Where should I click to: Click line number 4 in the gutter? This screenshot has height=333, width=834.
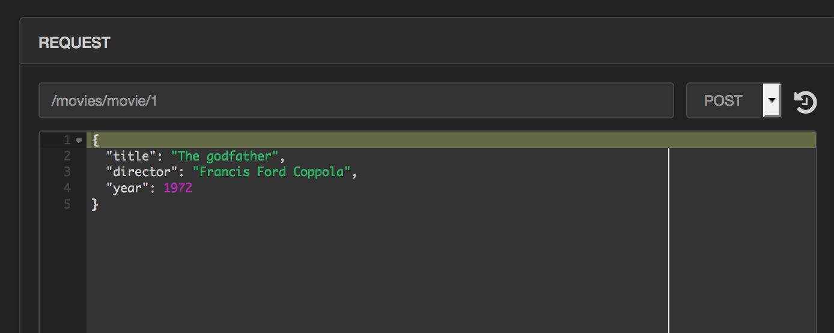point(67,189)
